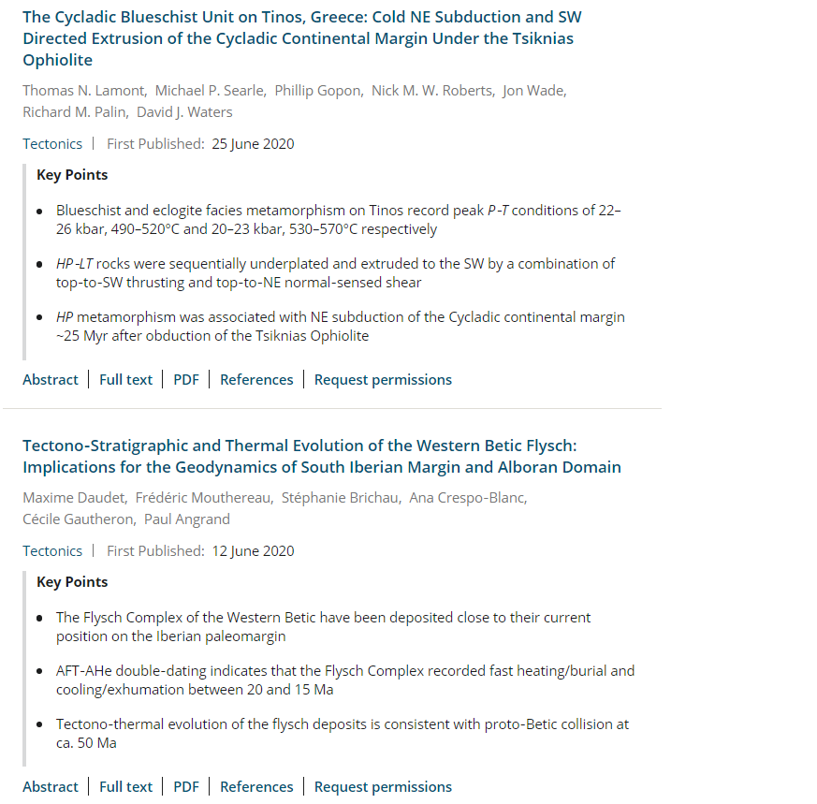Request permissions for Betic Flysch article
This screenshot has width=817, height=804.
(383, 786)
